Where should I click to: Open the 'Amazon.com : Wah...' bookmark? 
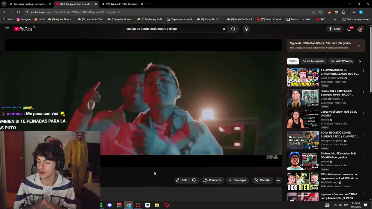pos(299,19)
